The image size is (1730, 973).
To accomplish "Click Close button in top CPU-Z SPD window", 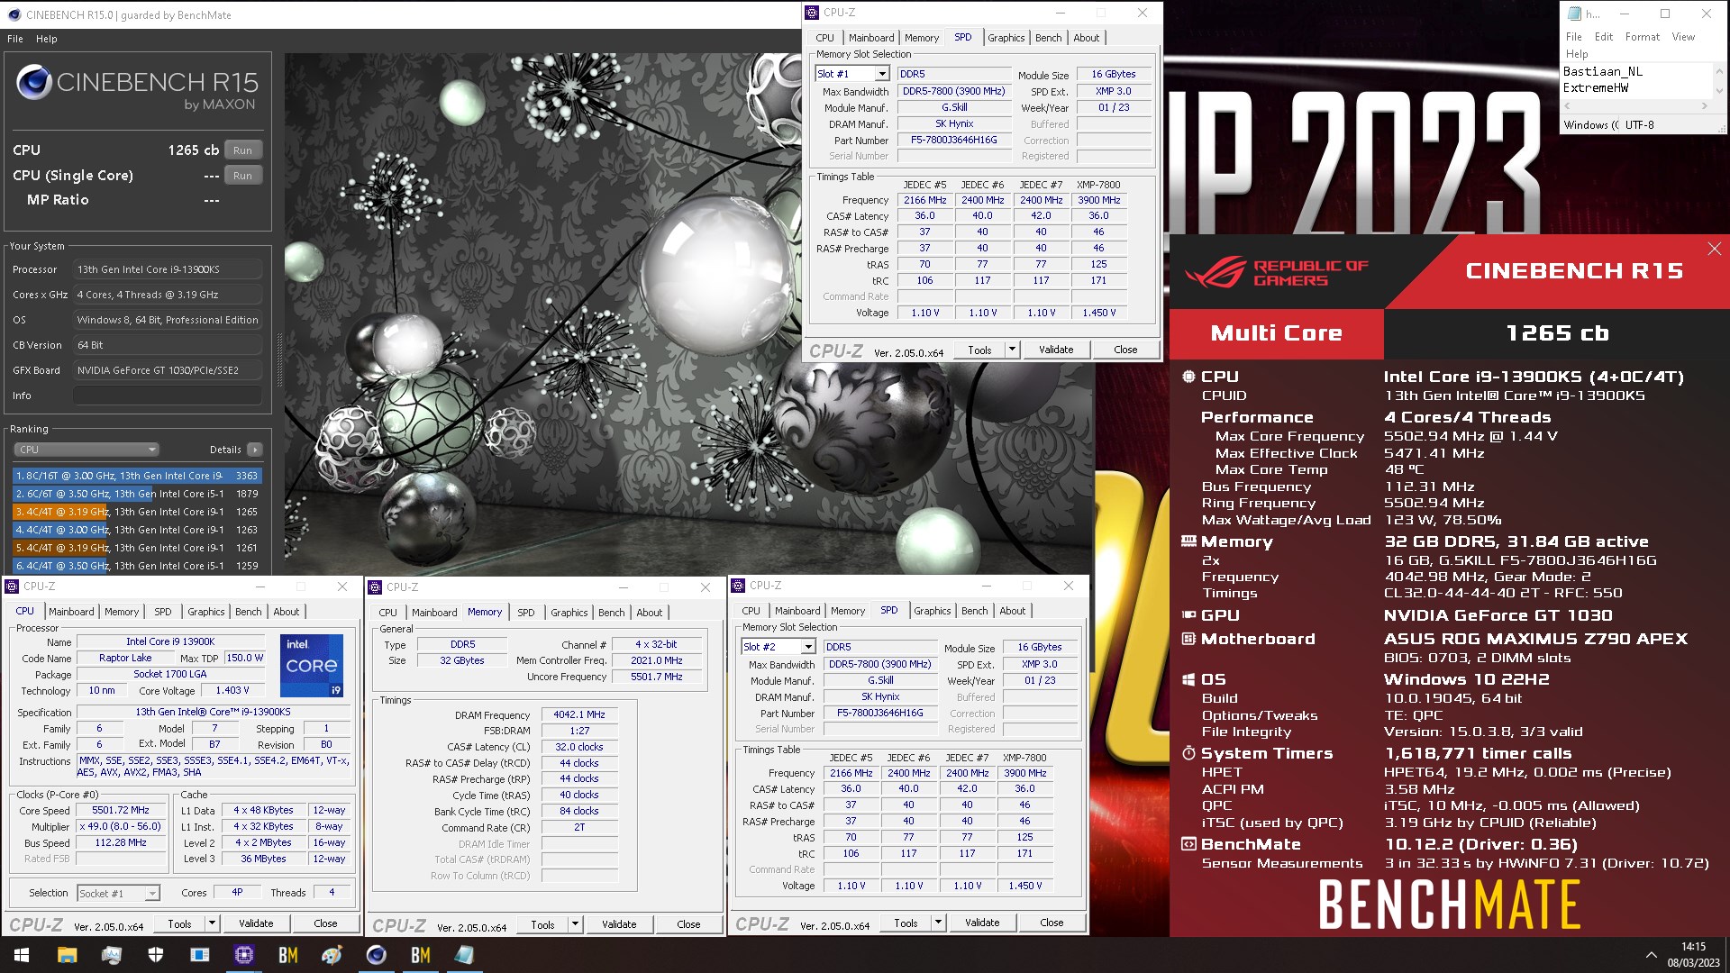I will click(x=1125, y=350).
